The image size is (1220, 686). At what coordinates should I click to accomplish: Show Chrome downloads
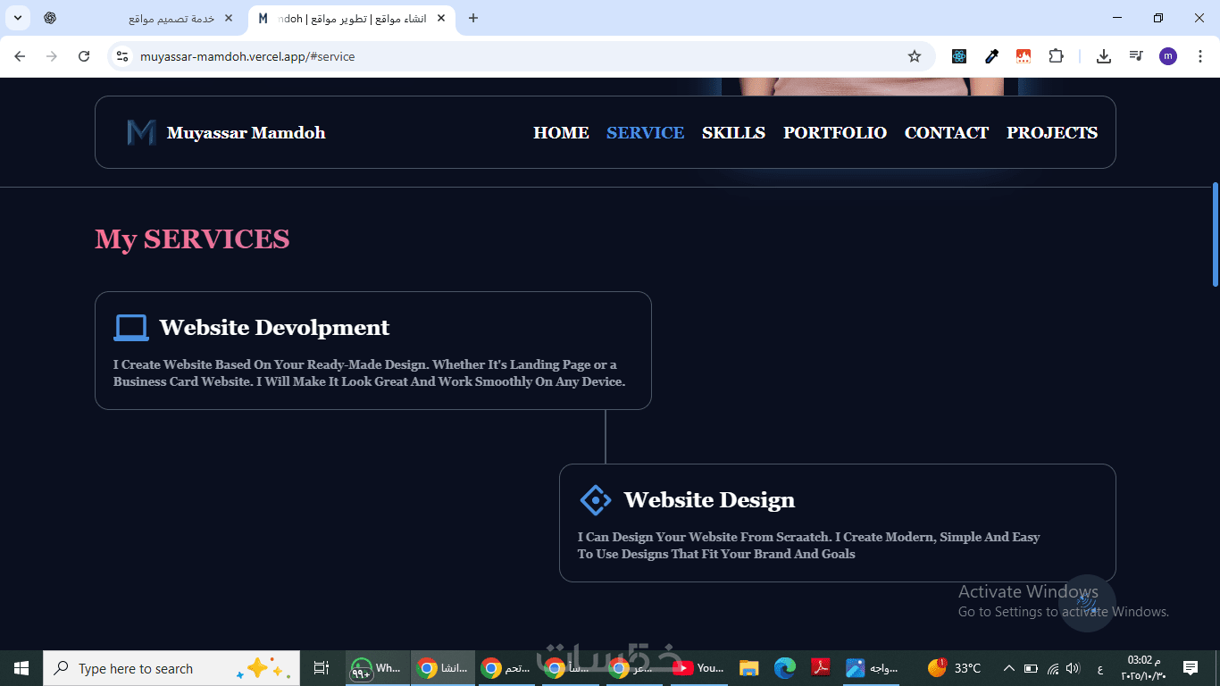click(x=1104, y=56)
